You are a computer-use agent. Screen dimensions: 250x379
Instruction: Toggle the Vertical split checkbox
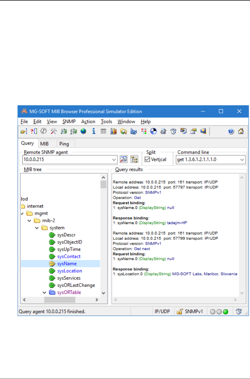[x=147, y=159]
